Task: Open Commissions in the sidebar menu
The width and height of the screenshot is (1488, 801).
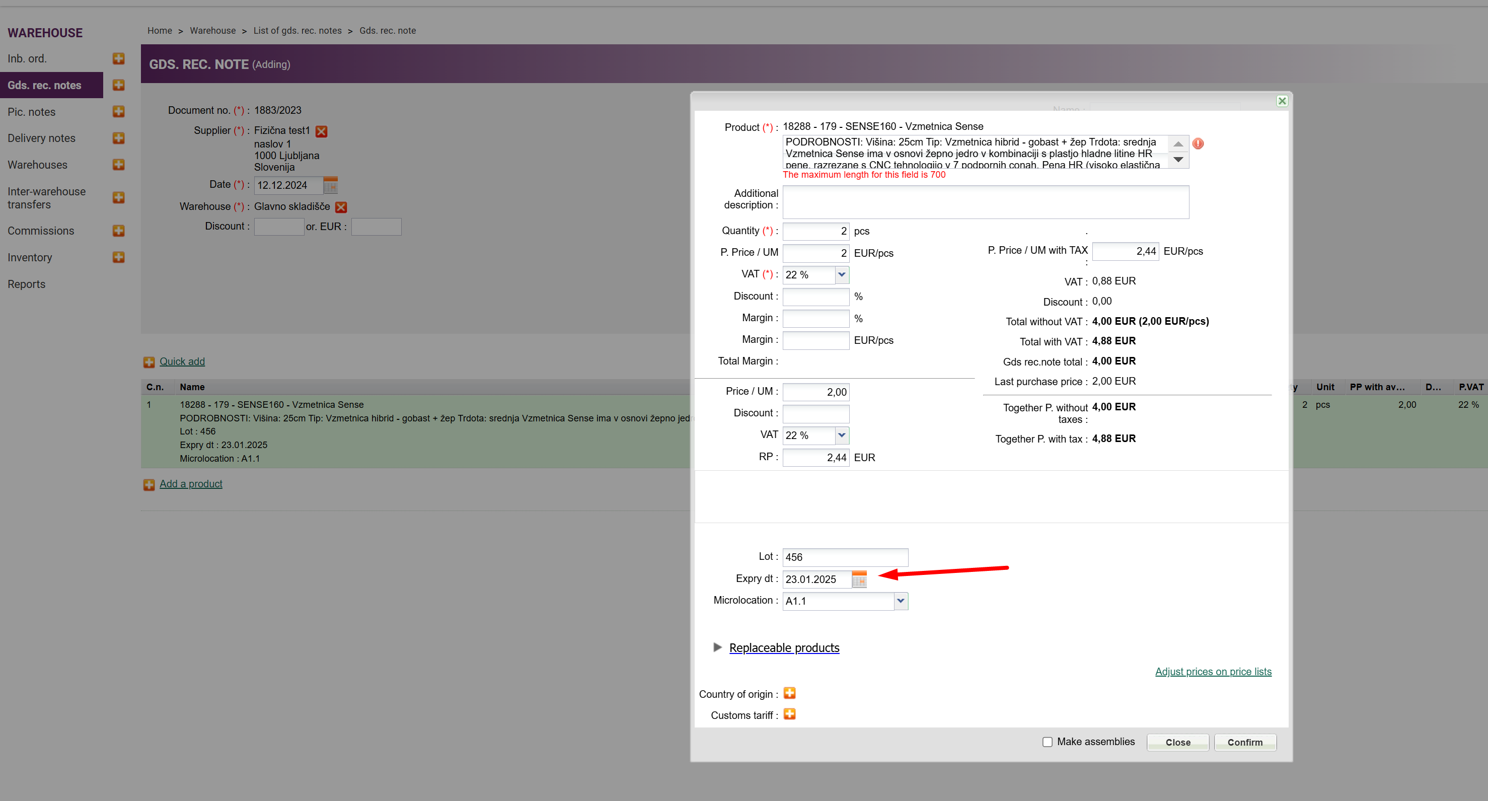Action: tap(40, 231)
